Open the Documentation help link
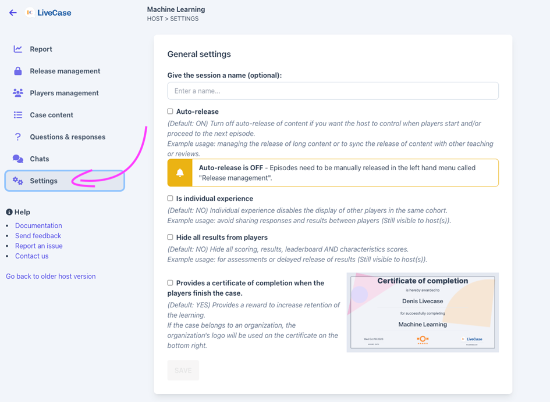 point(38,225)
